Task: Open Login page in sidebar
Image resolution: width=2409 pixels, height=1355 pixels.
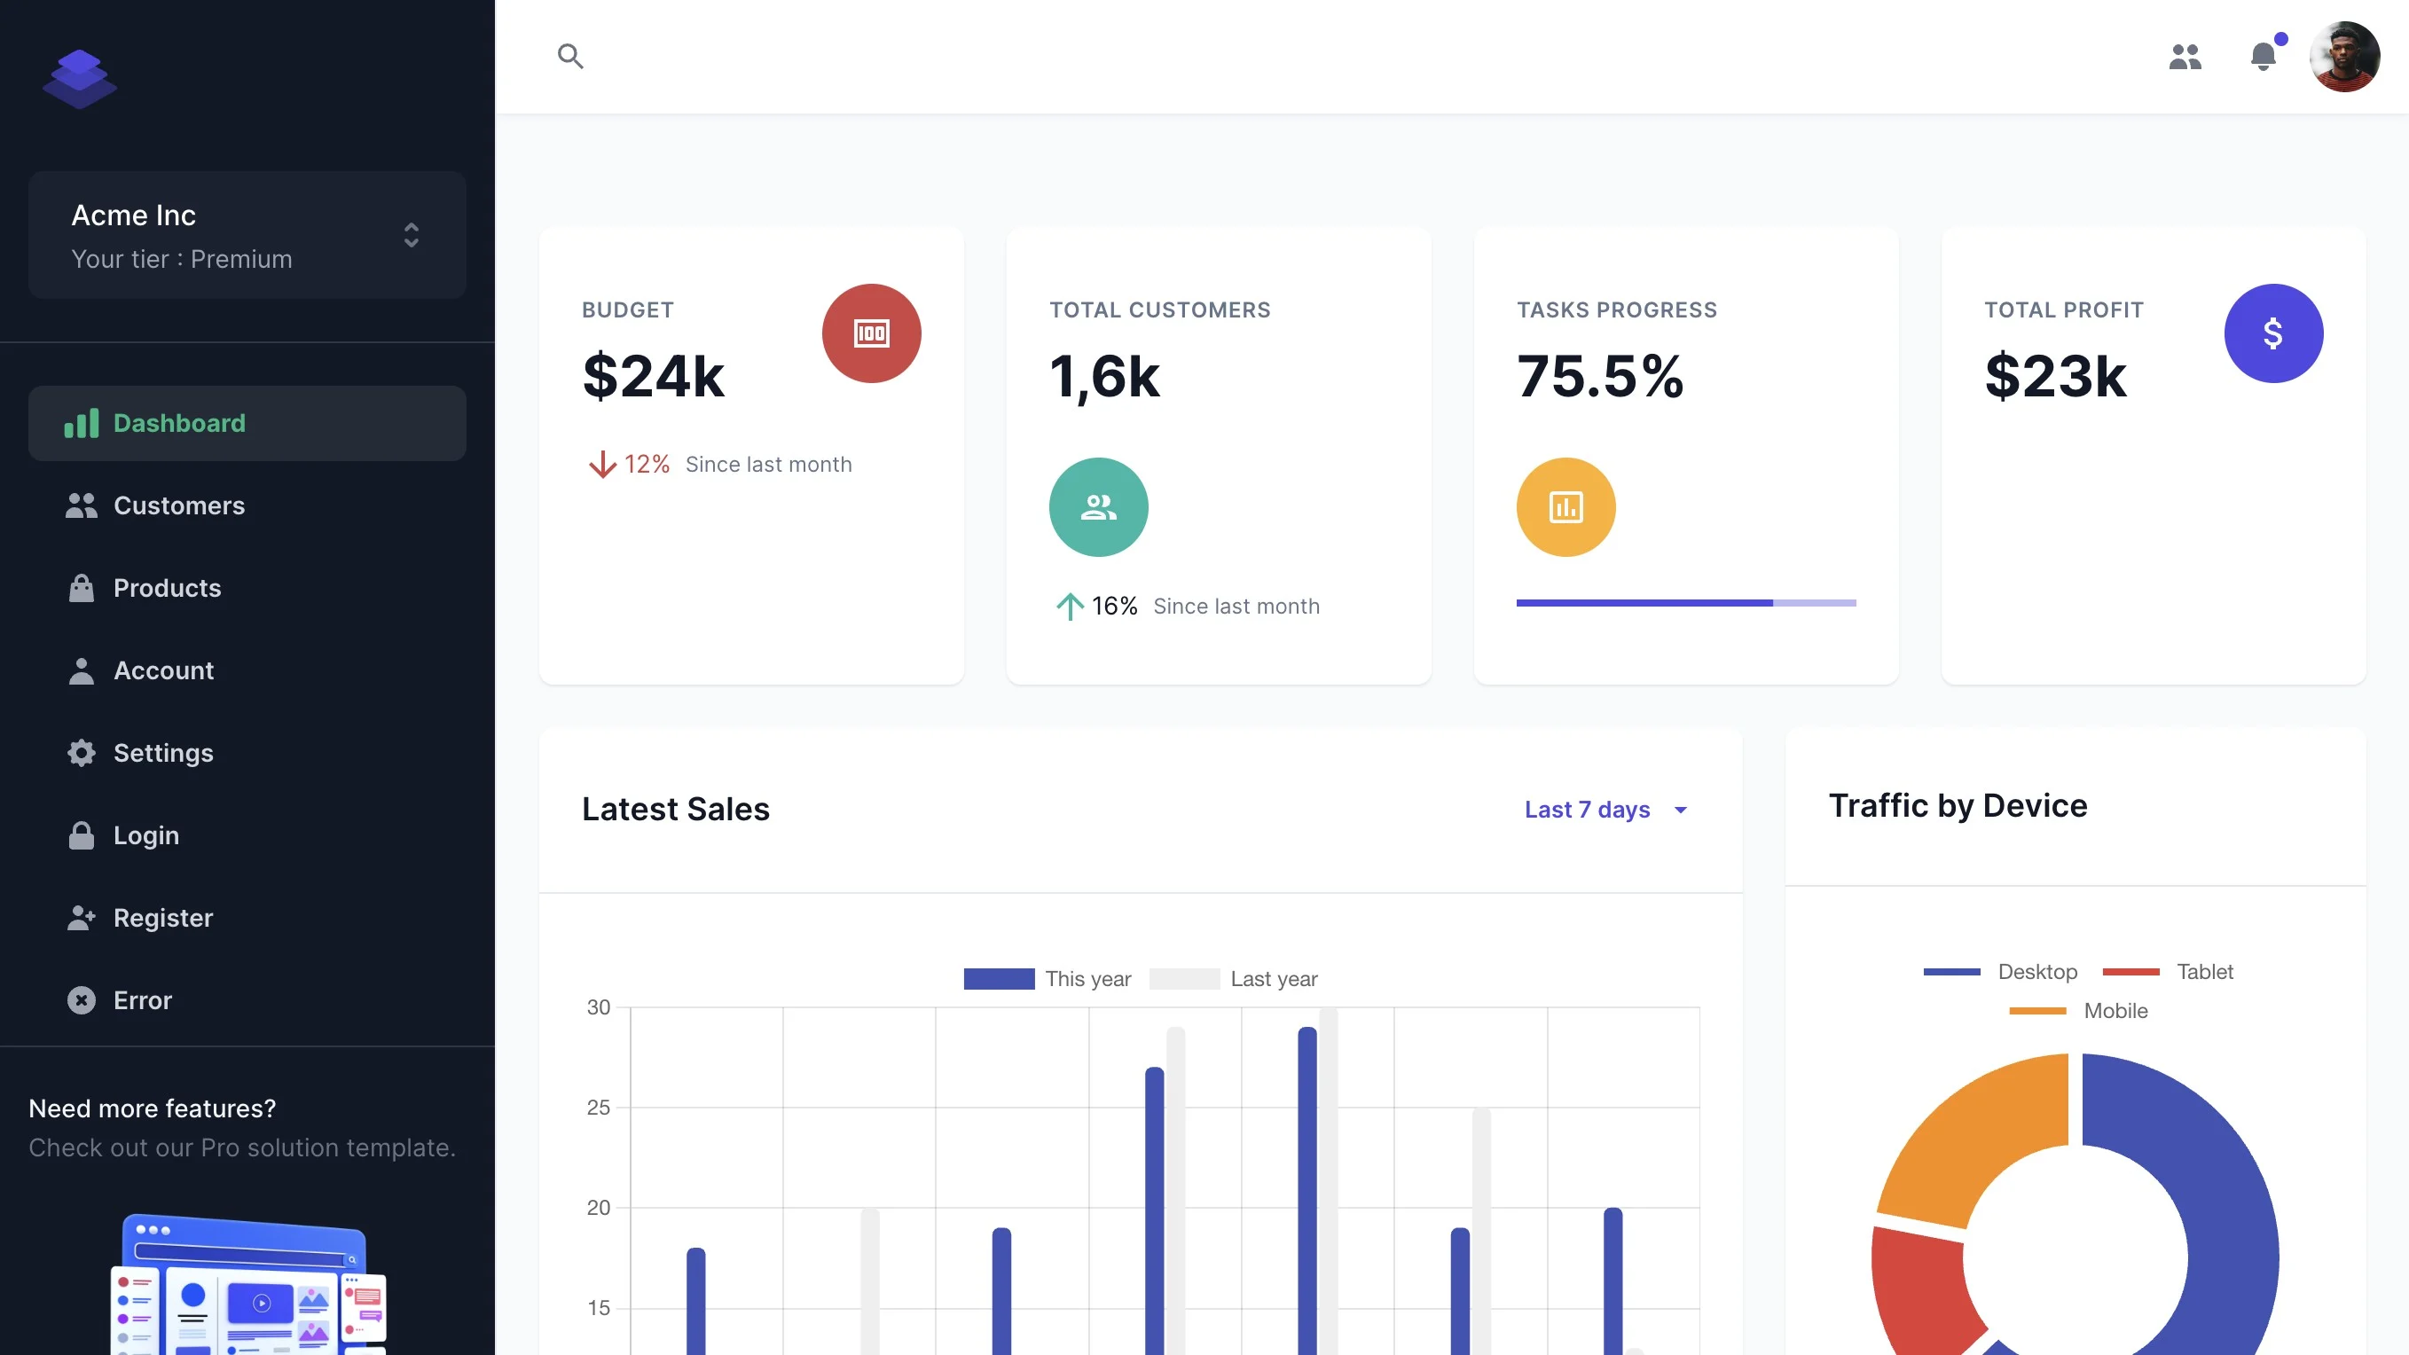Action: tap(247, 835)
